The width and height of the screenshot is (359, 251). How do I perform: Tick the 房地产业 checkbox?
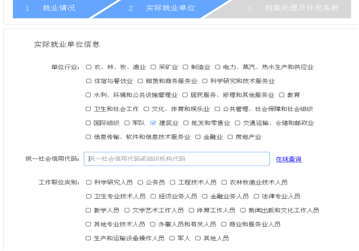pos(230,137)
